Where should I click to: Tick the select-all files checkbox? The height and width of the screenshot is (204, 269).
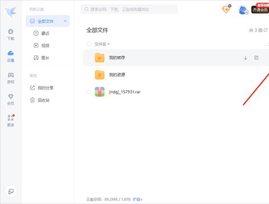tap(89, 44)
